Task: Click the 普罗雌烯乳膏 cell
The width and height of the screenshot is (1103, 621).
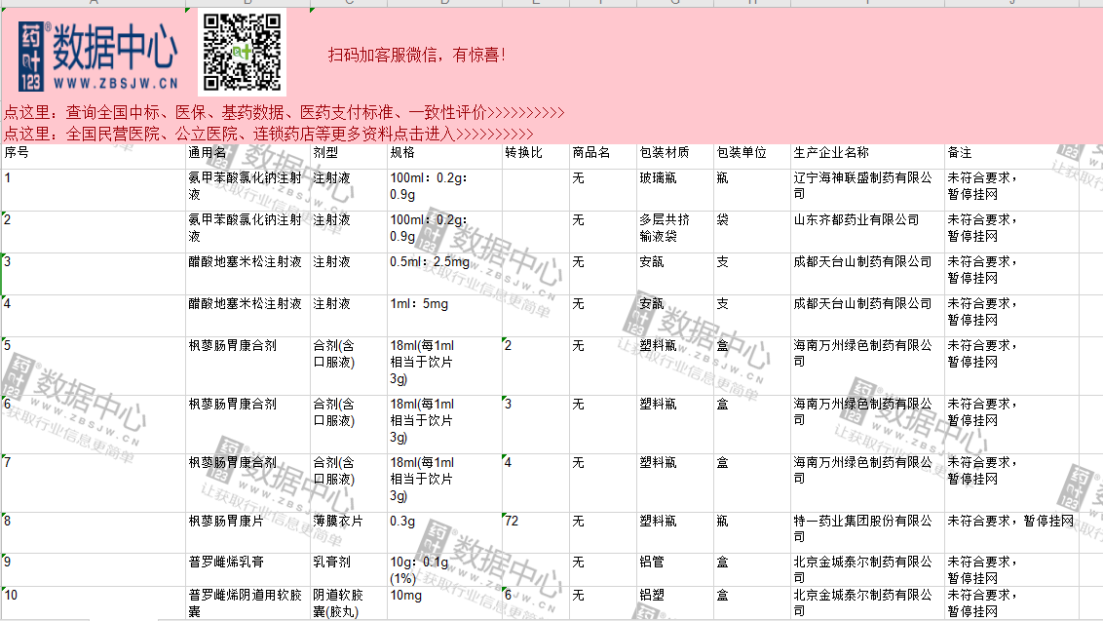Action: coord(248,570)
